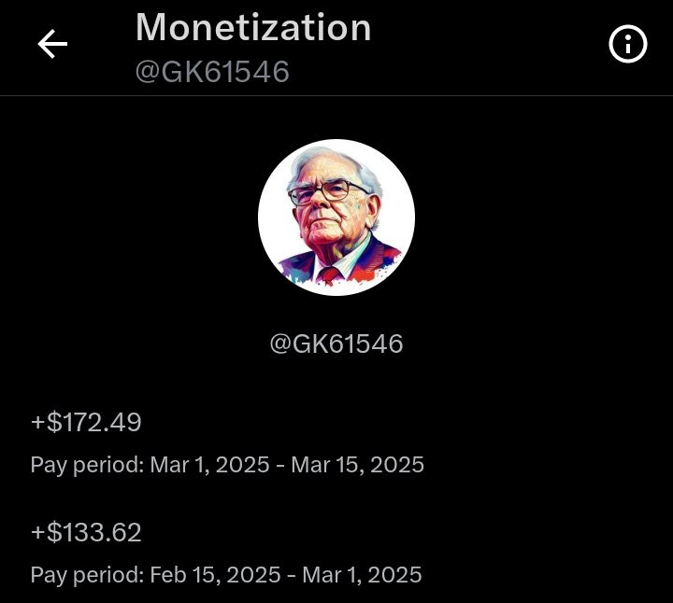Click "Pay period:" label under +$133.62
673x603 pixels.
(87, 574)
